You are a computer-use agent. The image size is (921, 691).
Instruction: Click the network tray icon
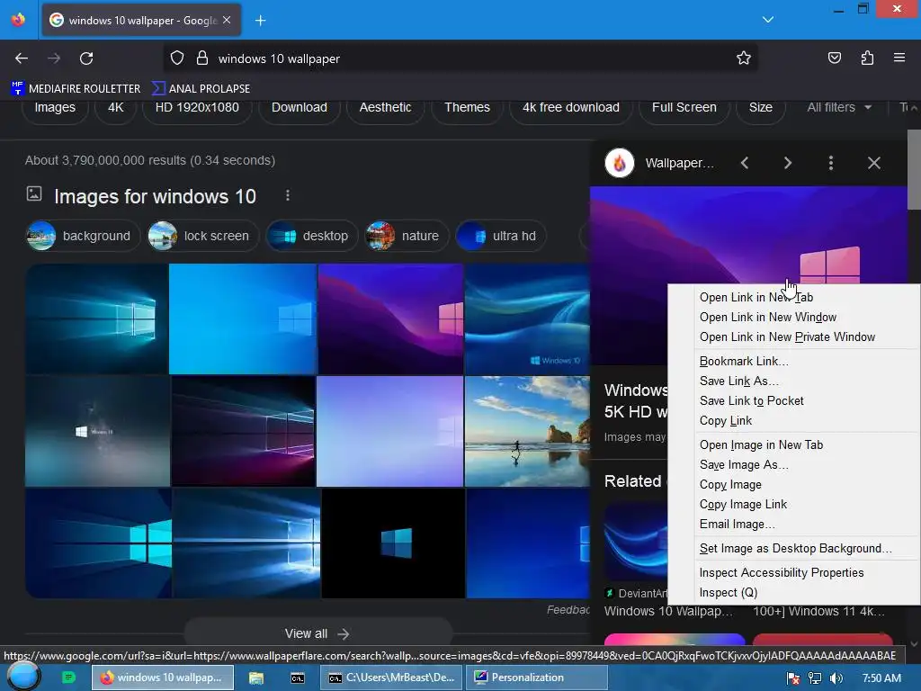(x=814, y=678)
